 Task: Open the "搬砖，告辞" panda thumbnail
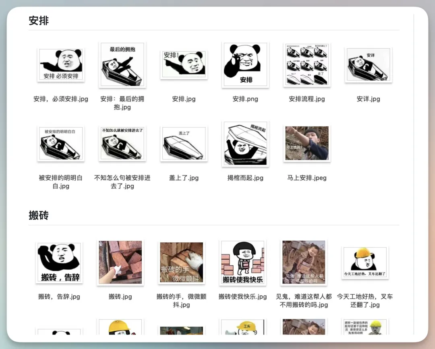59,262
